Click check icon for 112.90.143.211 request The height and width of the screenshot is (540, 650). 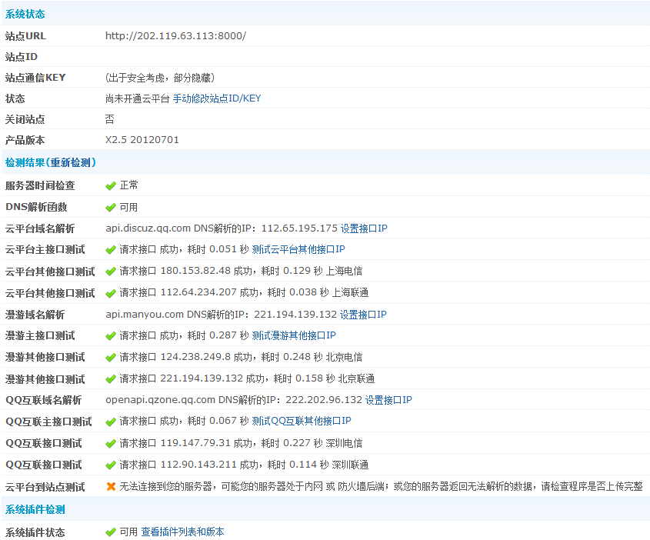click(111, 465)
